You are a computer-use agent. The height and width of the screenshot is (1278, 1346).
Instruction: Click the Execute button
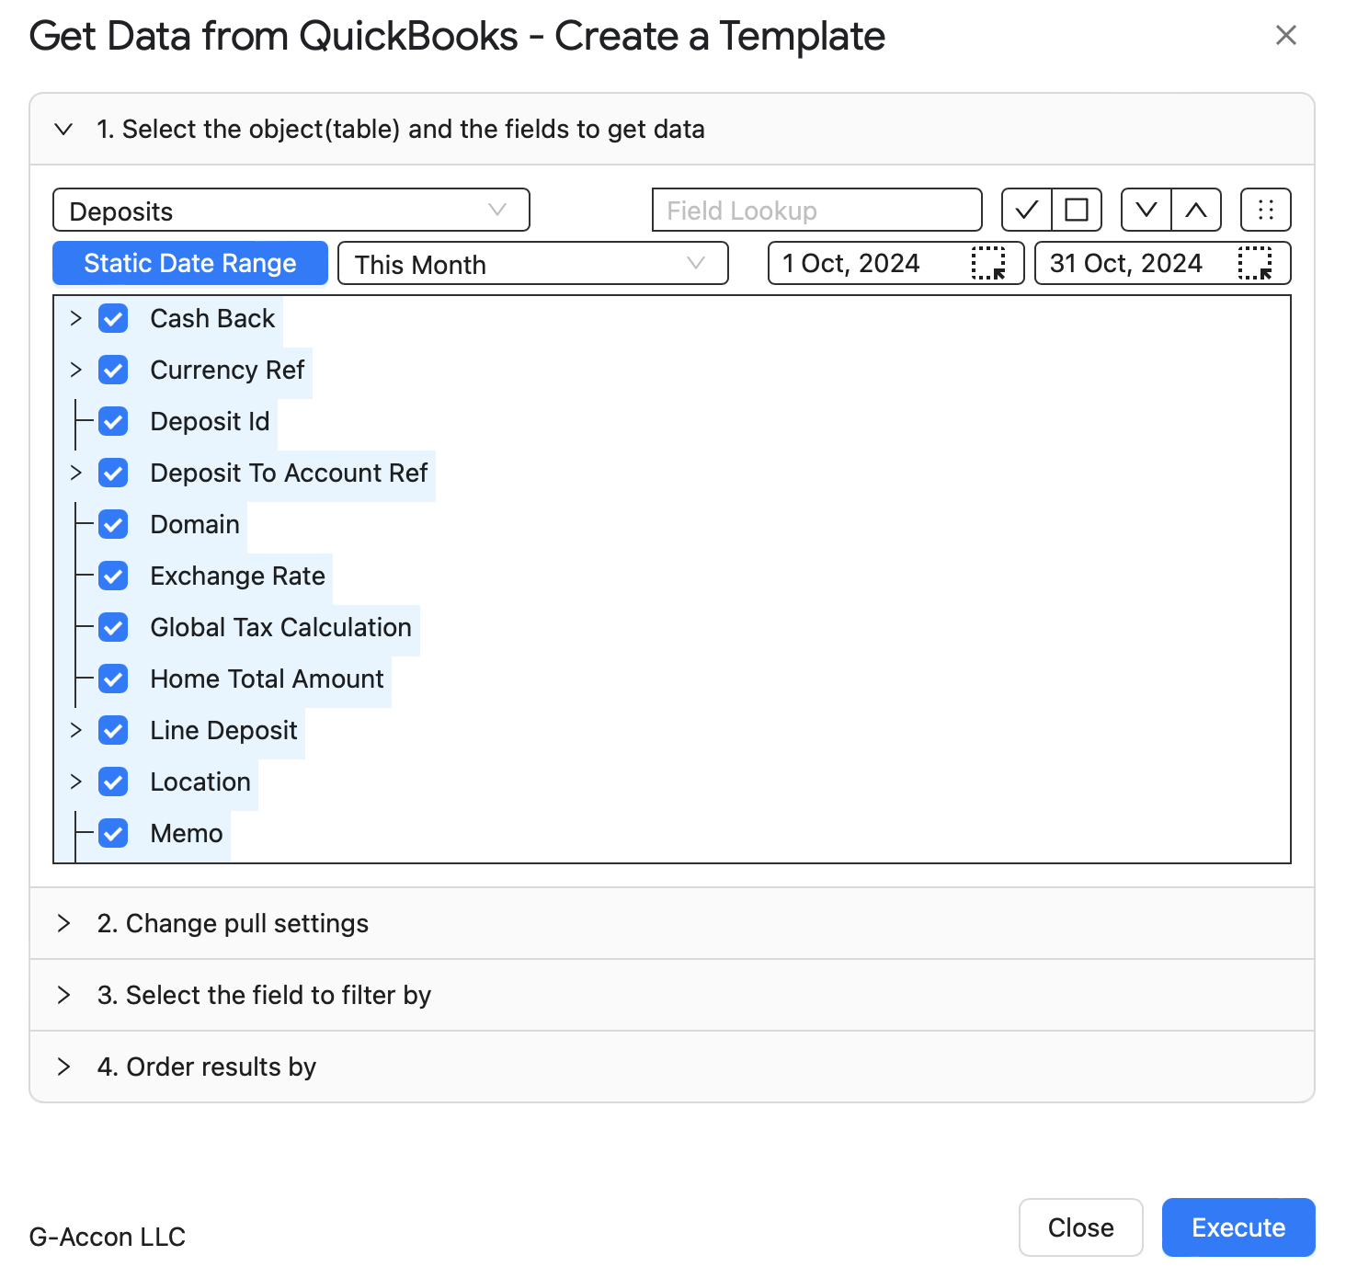(1238, 1227)
